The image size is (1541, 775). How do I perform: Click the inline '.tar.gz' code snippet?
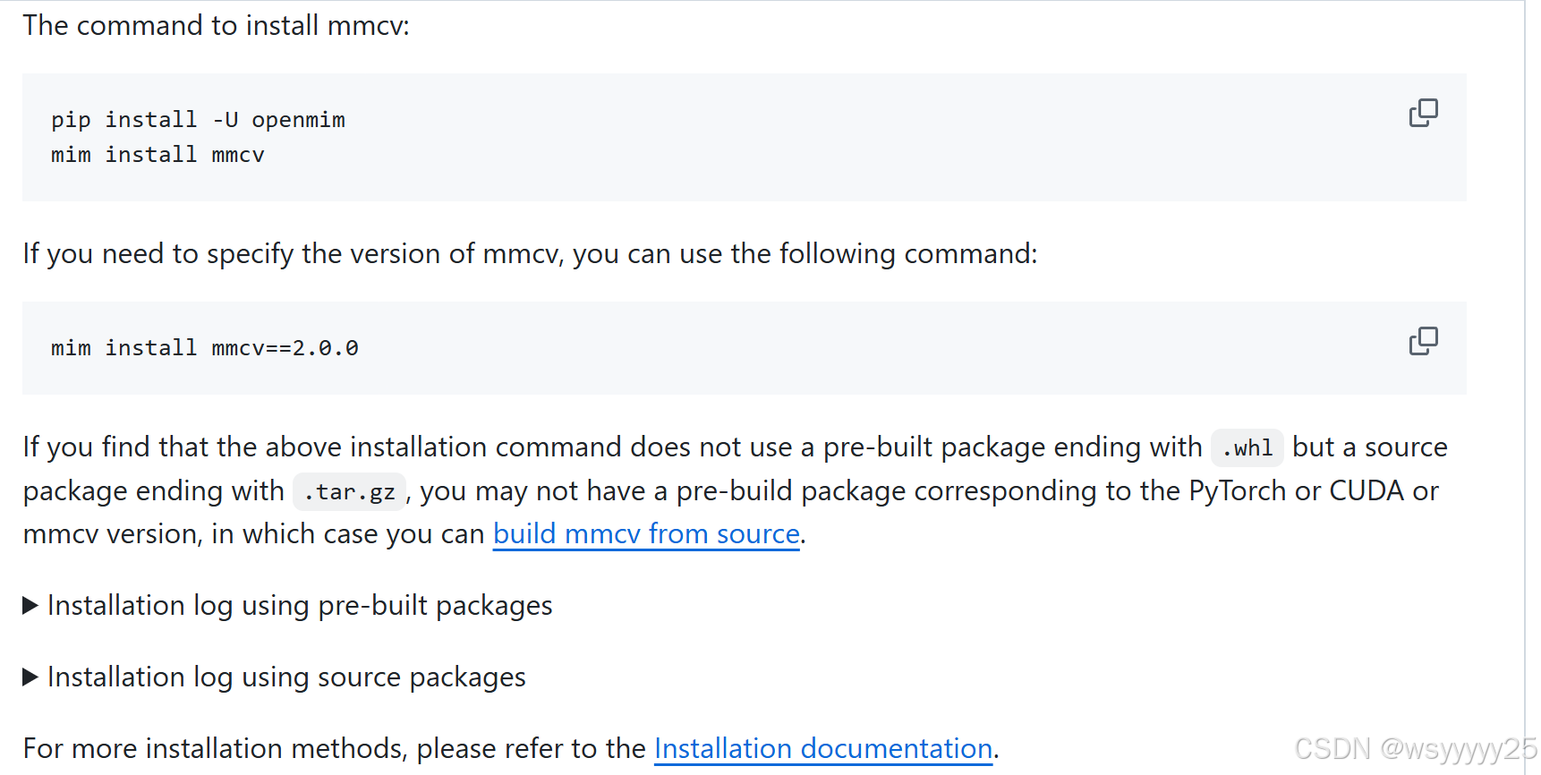click(x=348, y=491)
